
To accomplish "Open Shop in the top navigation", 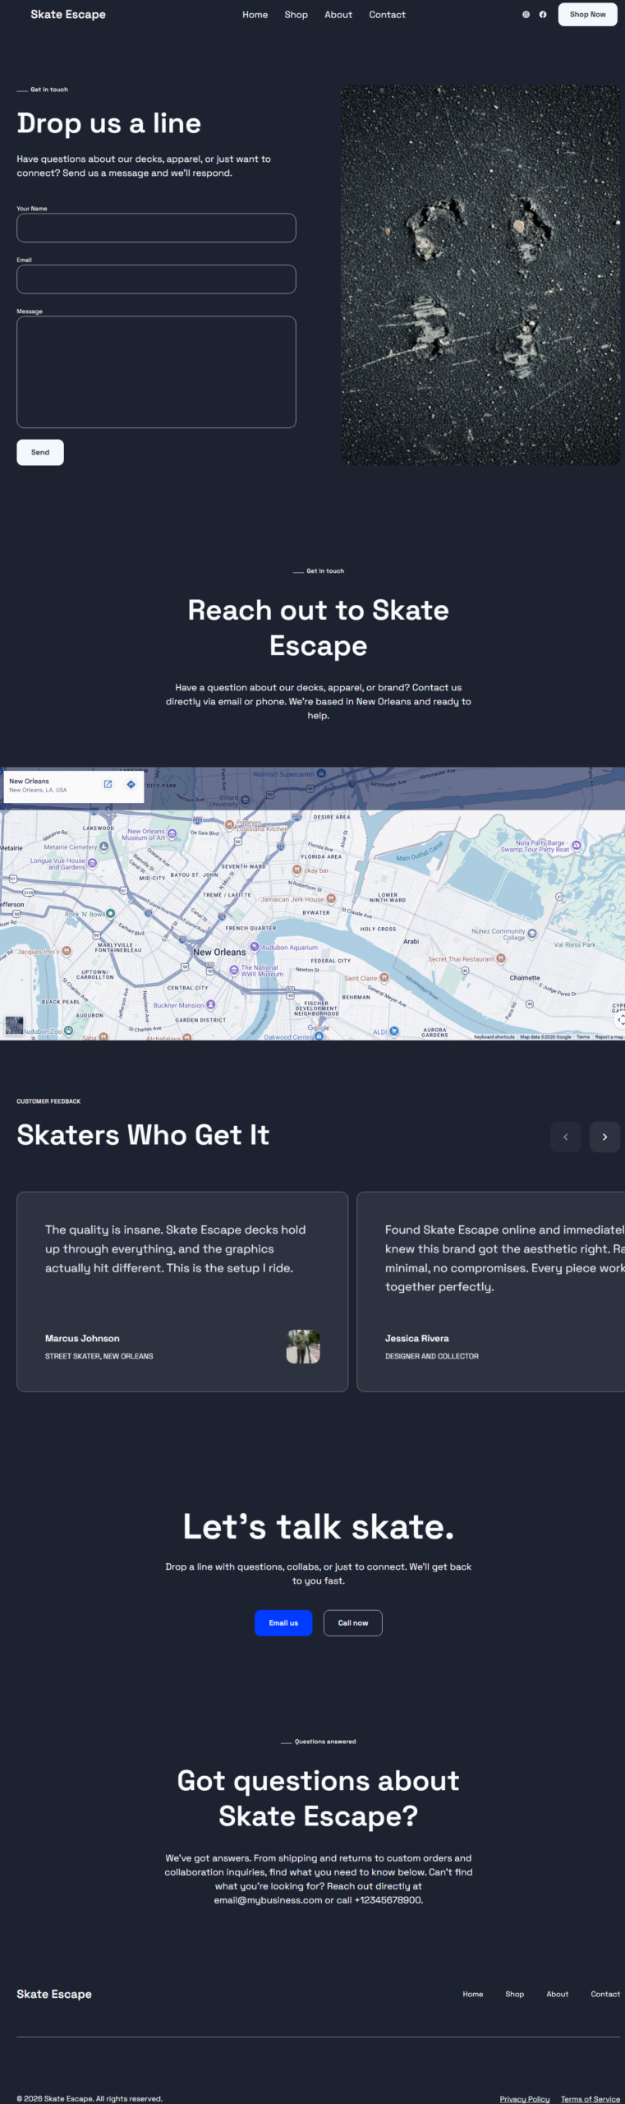I will tap(296, 15).
